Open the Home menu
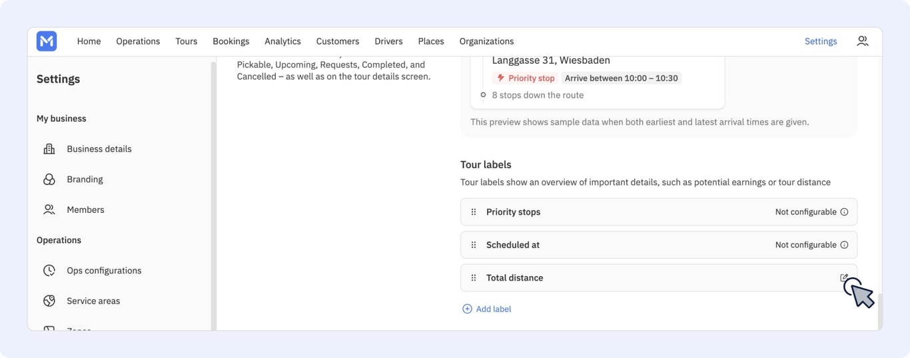 (89, 41)
